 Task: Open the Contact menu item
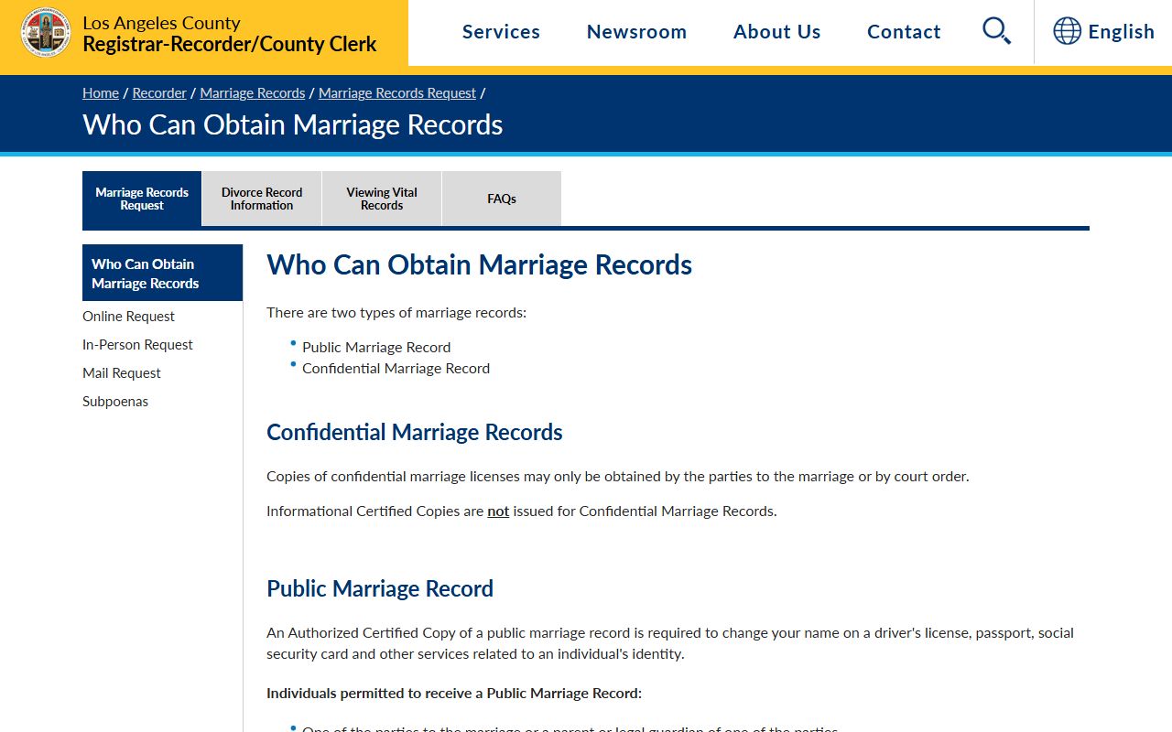[x=904, y=31]
